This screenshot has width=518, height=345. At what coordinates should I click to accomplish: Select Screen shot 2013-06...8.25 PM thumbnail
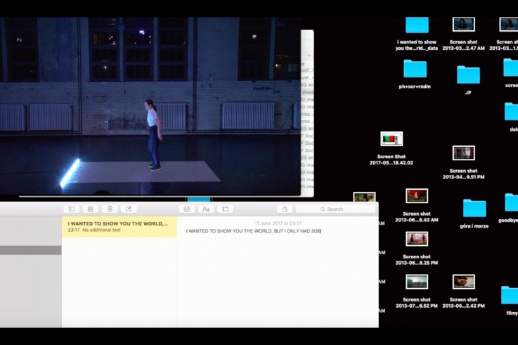pos(417,239)
